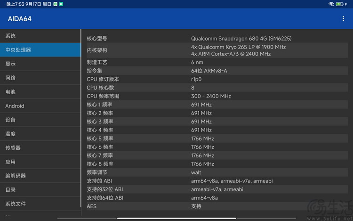The image size is (353, 221).
Task: Select the walt governor value
Action: click(196, 172)
